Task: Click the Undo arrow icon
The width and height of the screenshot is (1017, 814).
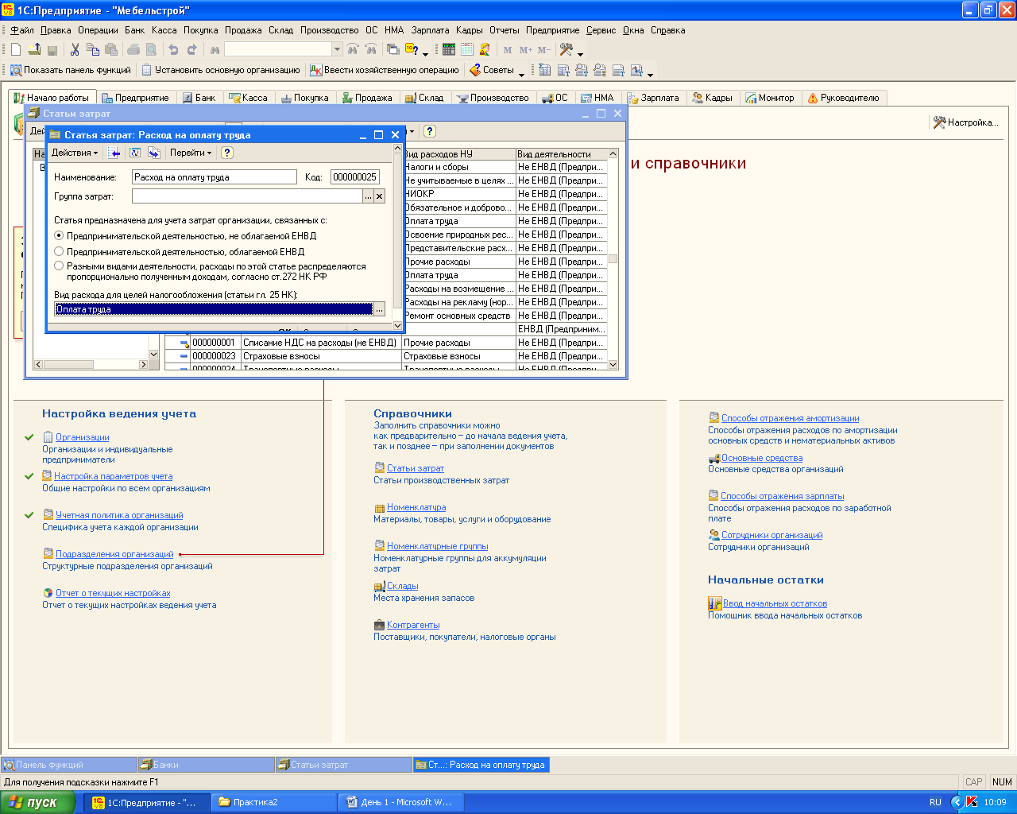Action: coord(174,49)
